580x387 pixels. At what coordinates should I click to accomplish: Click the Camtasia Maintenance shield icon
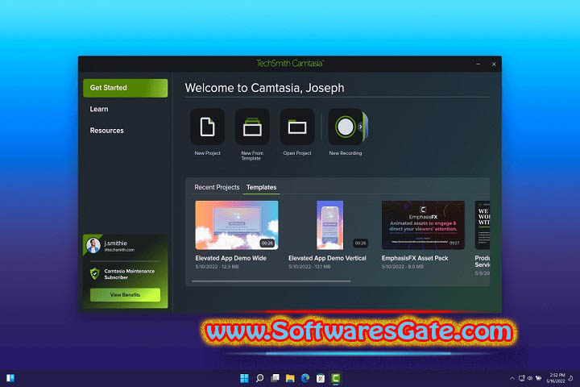pyautogui.click(x=95, y=273)
